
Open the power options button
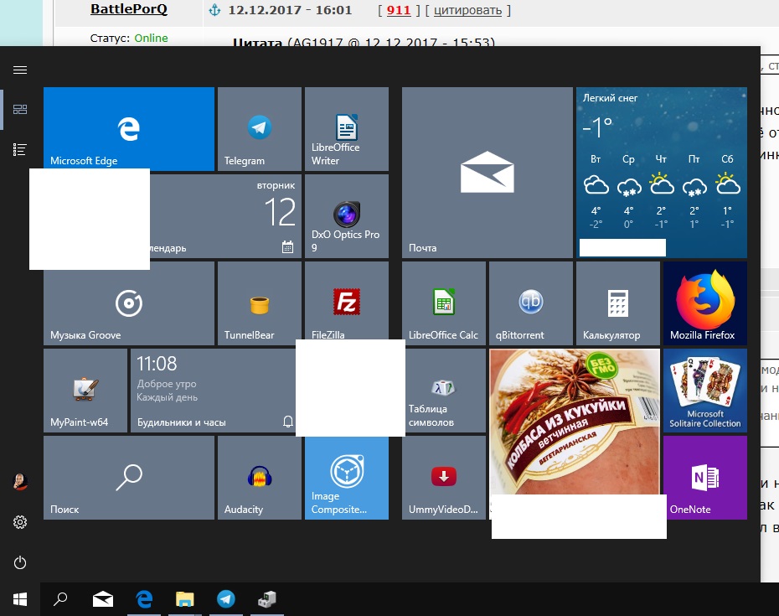click(x=20, y=563)
